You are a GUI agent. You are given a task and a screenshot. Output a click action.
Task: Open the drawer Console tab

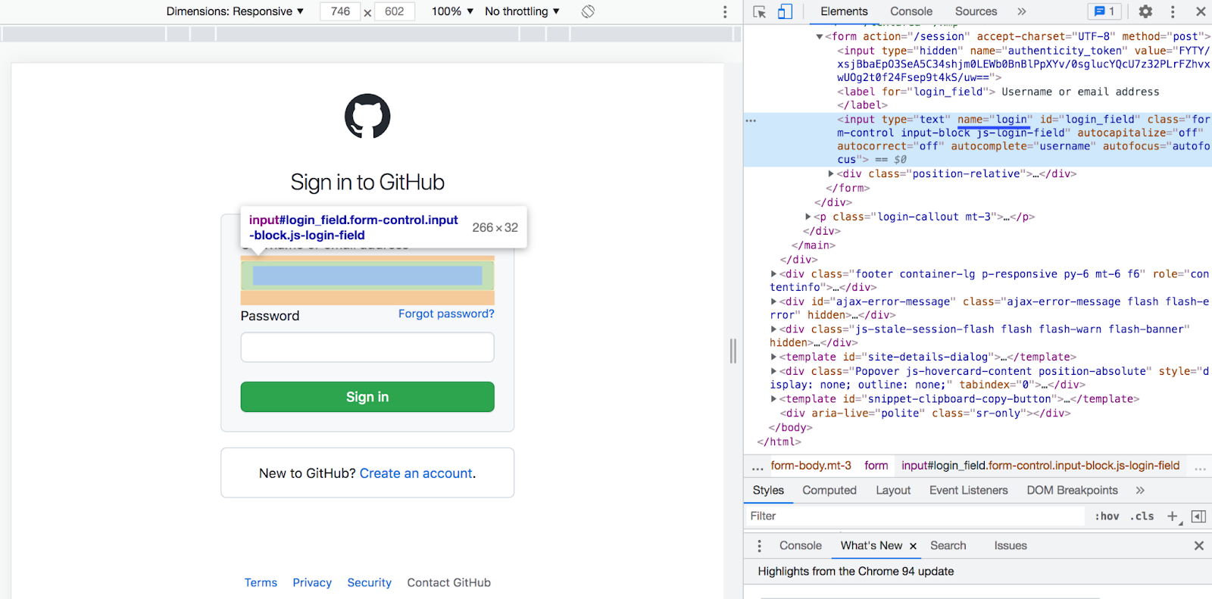click(801, 546)
